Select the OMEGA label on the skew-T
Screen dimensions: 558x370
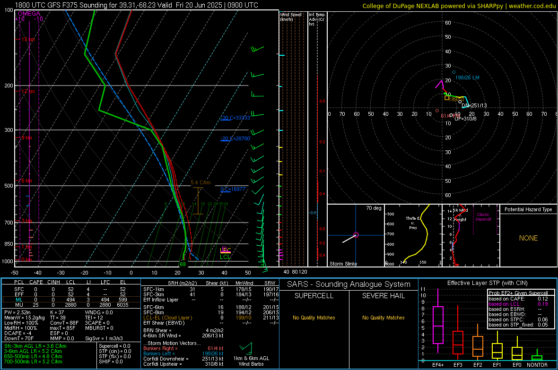(29, 14)
